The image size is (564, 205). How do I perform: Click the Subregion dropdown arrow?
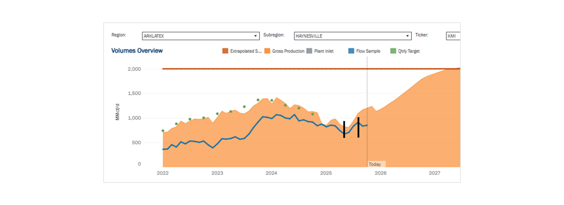[407, 36]
